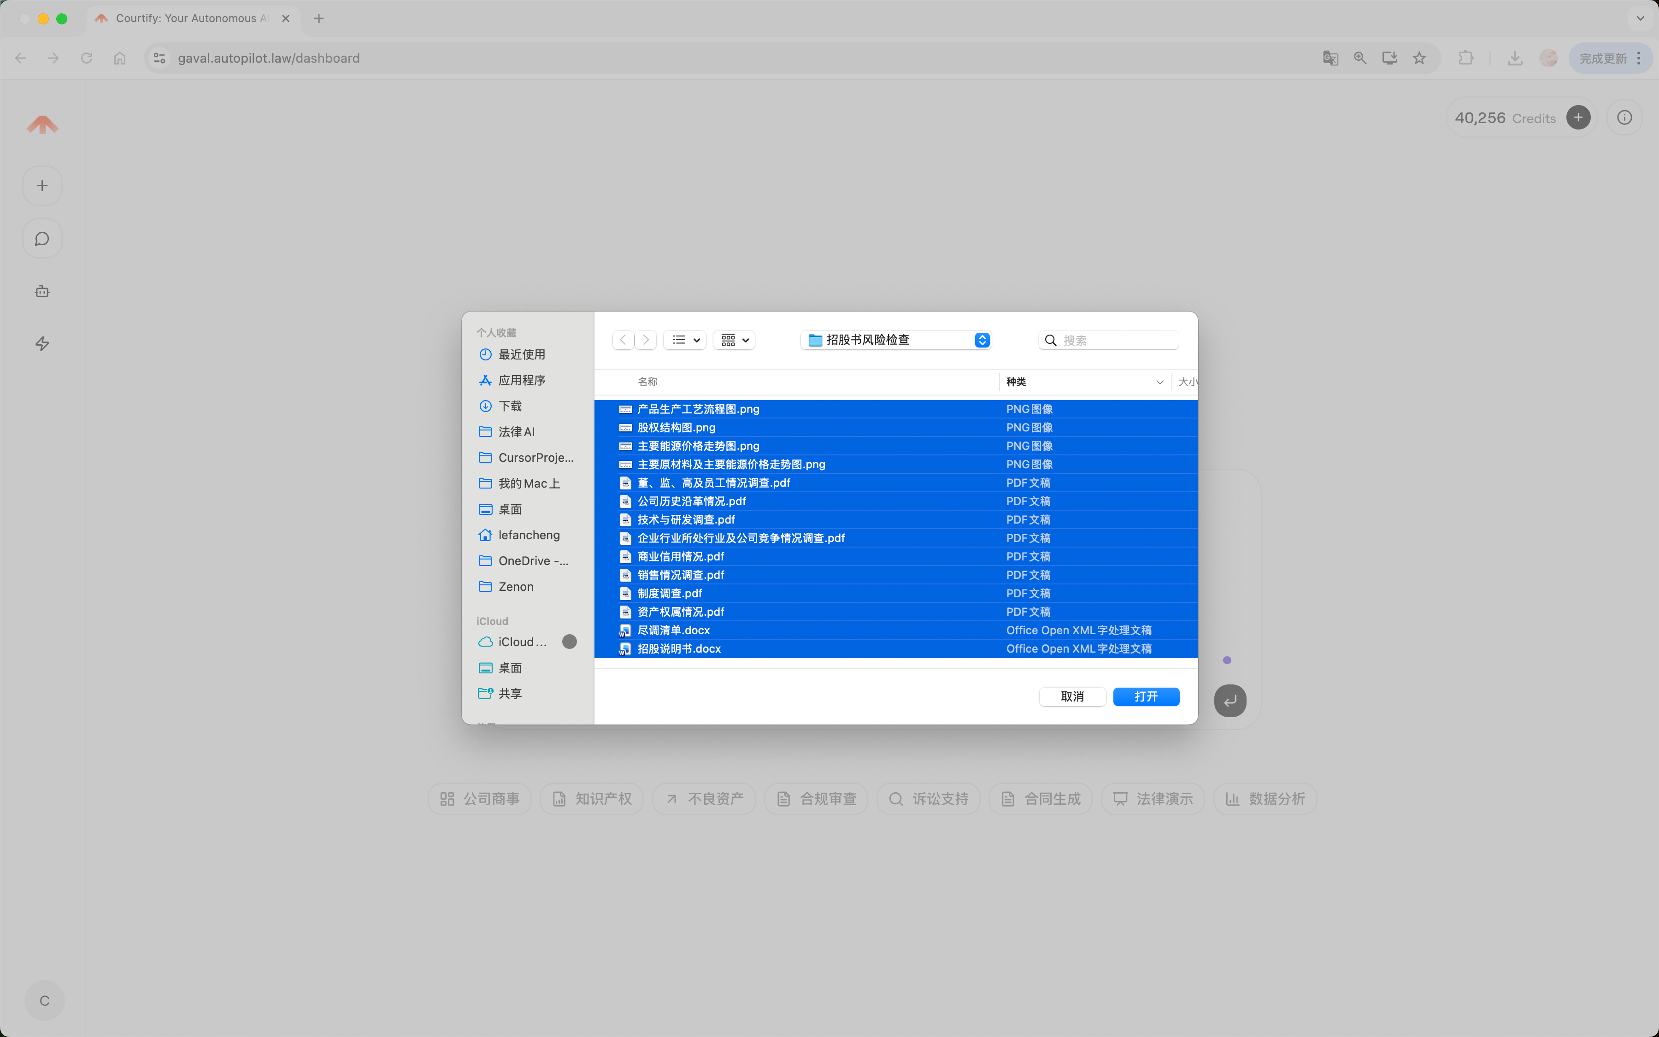Open the 招股书风险检查 folder path dropdown
The height and width of the screenshot is (1037, 1659).
point(982,340)
